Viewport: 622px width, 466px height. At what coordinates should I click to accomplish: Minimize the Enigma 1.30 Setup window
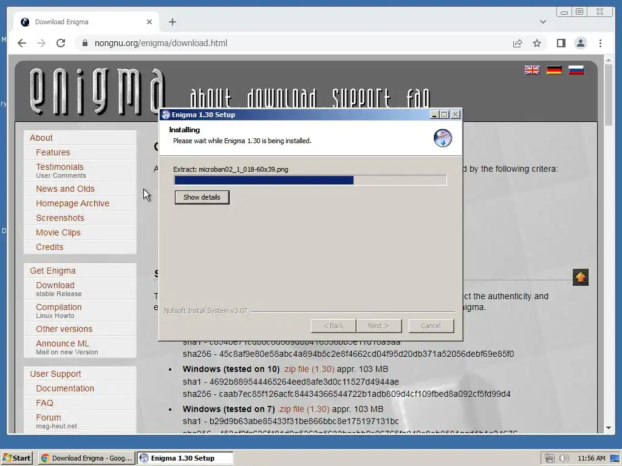(x=434, y=115)
